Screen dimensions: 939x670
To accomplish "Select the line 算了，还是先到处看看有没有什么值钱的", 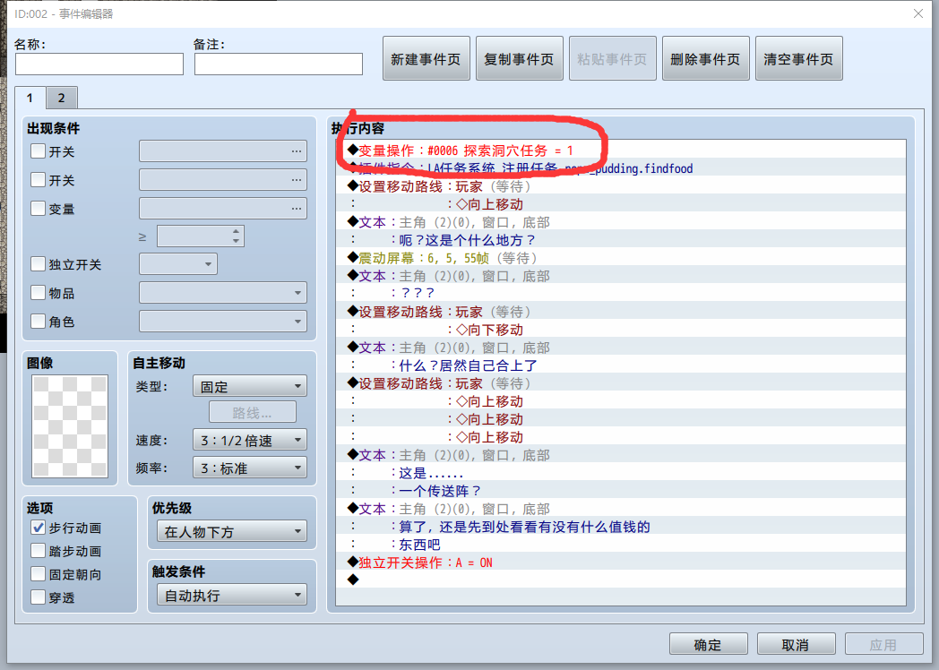I will point(620,527).
